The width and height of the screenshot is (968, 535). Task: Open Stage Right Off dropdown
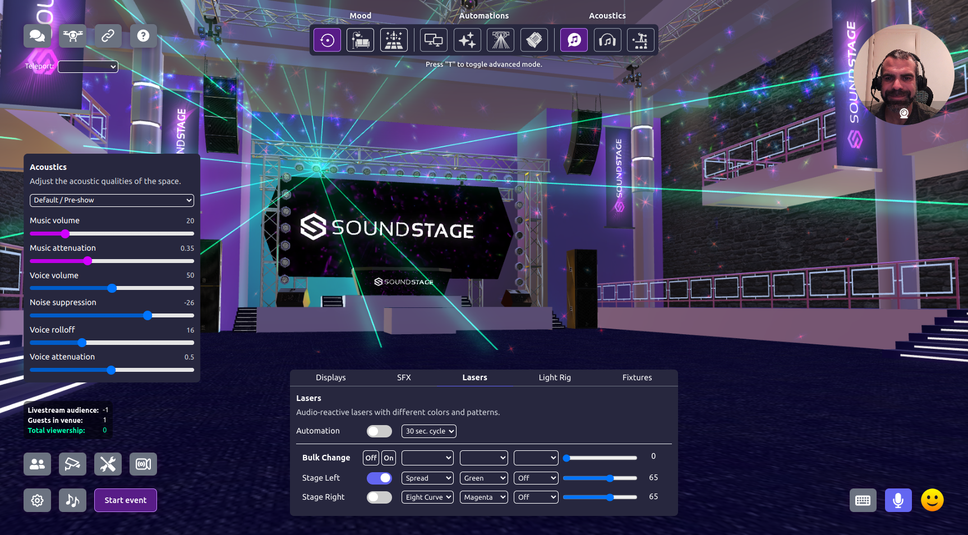[536, 497]
